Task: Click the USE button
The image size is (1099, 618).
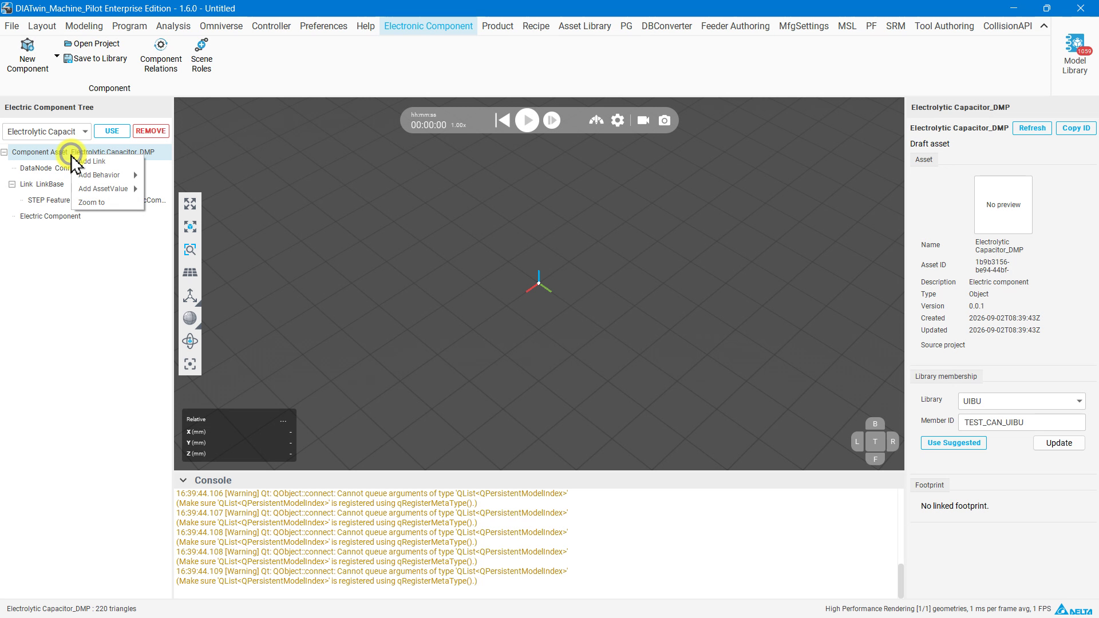Action: tap(112, 131)
